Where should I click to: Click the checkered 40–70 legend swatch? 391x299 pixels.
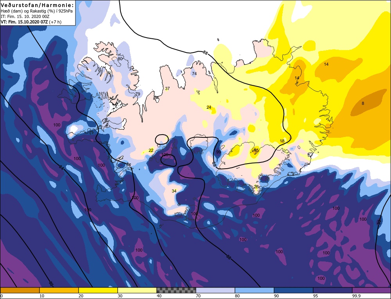[x=176, y=290]
